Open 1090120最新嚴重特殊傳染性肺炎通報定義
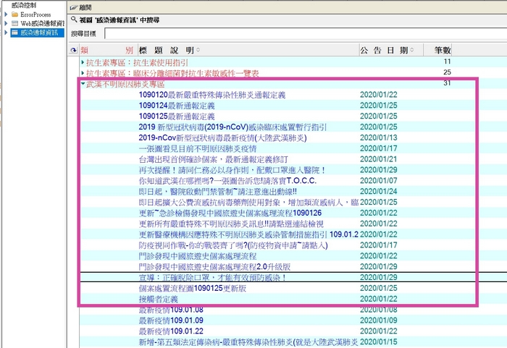Image resolution: width=507 pixels, height=348 pixels. tap(212, 95)
